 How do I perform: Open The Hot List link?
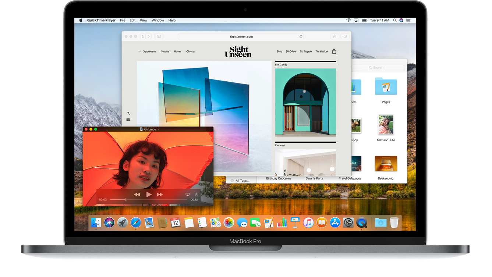tap(322, 52)
